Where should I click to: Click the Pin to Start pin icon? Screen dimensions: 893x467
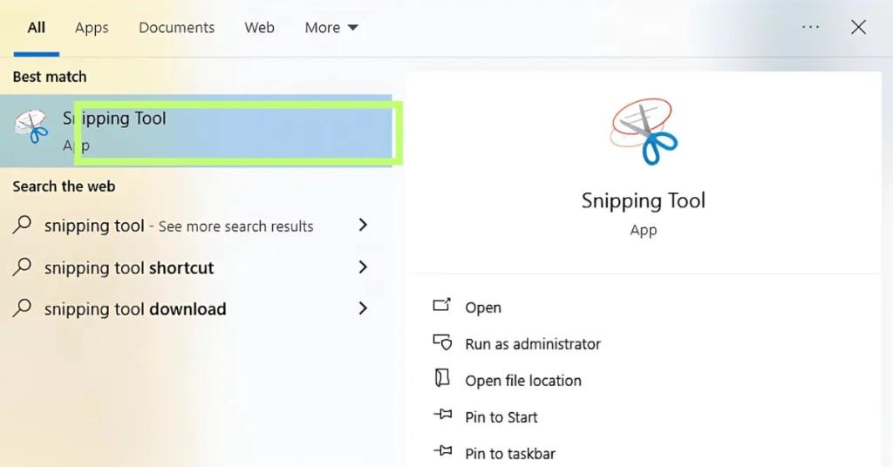point(442,415)
